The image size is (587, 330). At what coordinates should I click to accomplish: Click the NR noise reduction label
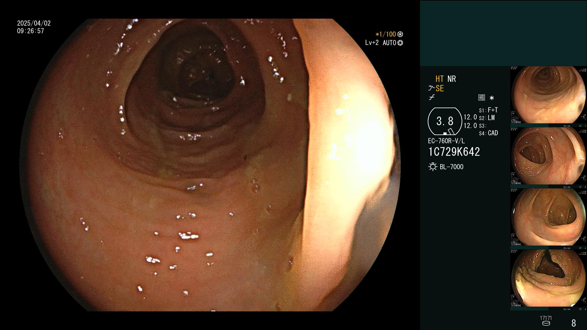coord(452,79)
